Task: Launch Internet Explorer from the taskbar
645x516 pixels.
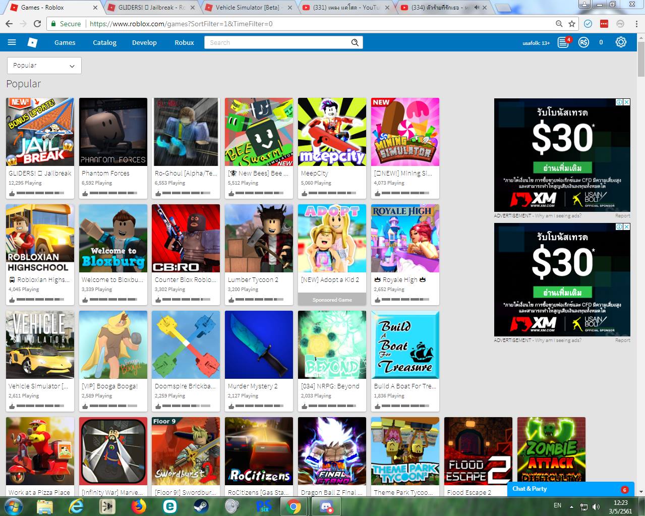Action: (x=76, y=506)
